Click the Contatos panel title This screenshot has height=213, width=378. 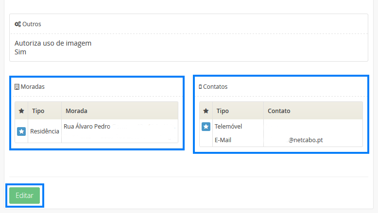tap(215, 87)
